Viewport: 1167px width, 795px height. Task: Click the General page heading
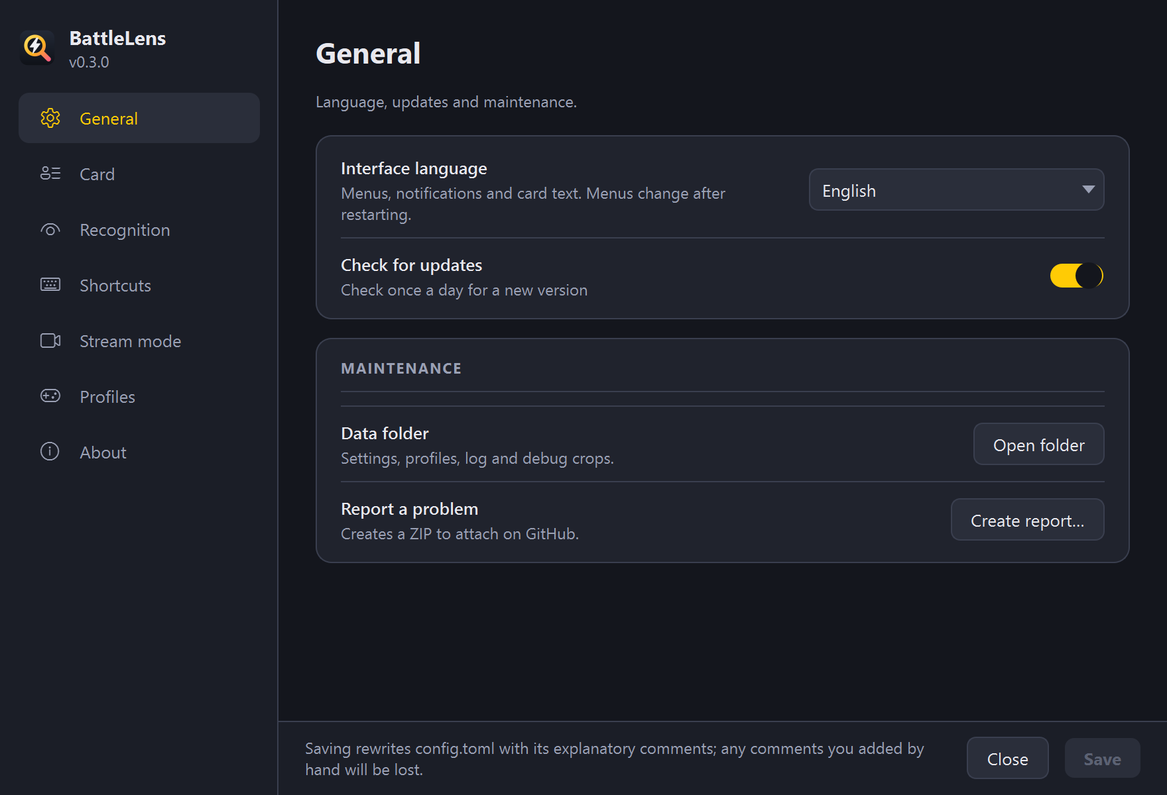coord(368,53)
